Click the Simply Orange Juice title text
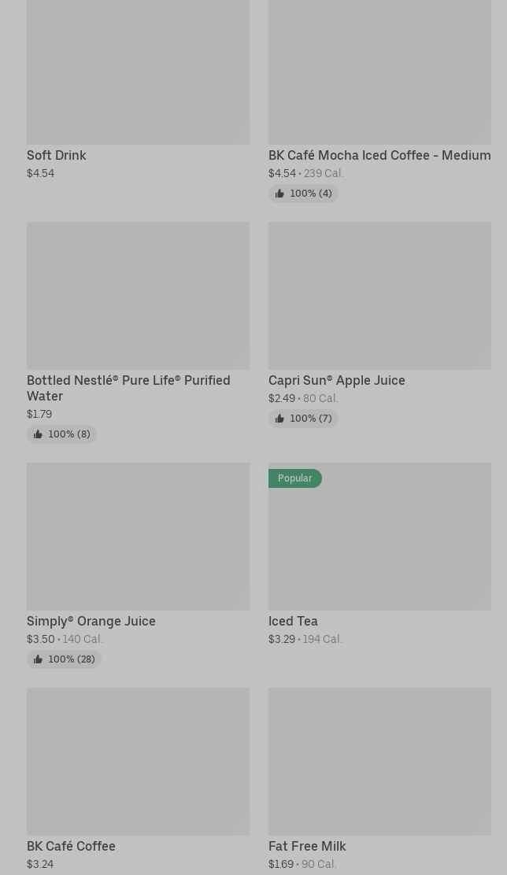The height and width of the screenshot is (875, 507). [x=91, y=621]
